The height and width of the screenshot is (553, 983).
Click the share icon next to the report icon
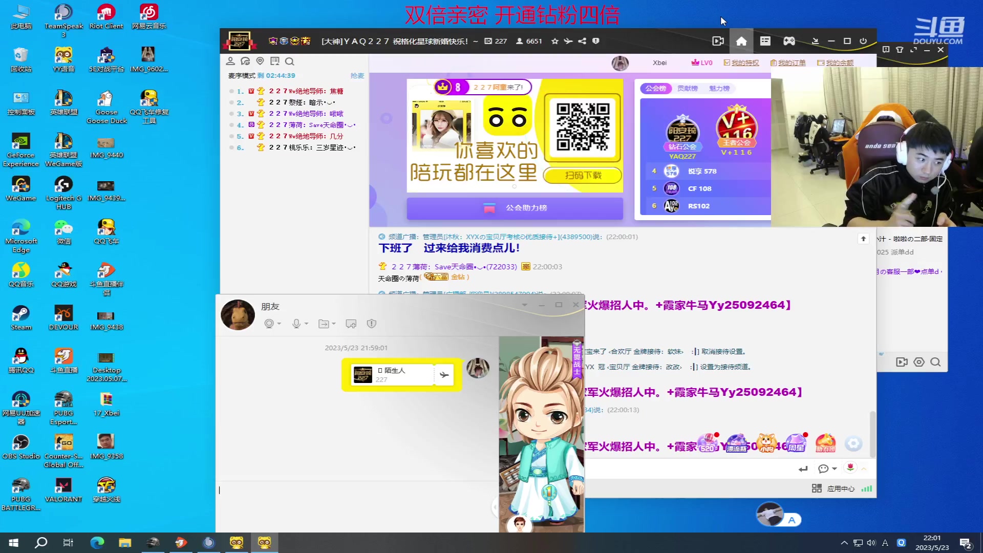coord(582,41)
